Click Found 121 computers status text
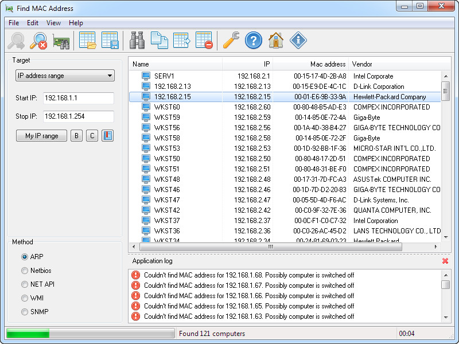Image resolution: width=459 pixels, height=344 pixels. click(212, 334)
